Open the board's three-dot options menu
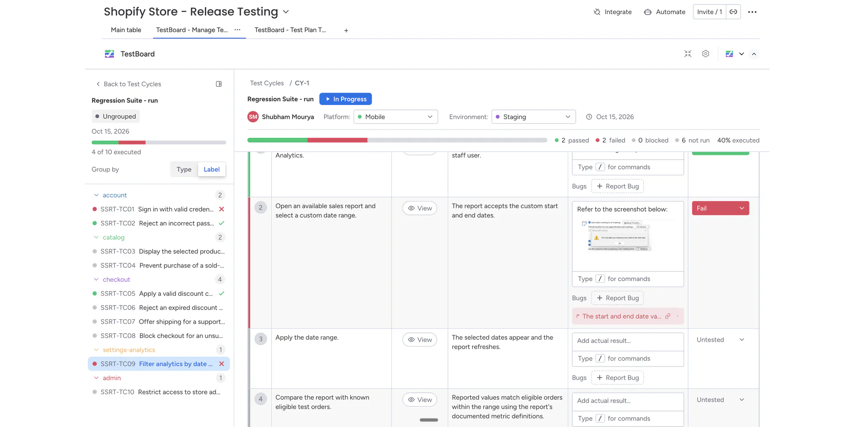The width and height of the screenshot is (855, 427). [752, 12]
